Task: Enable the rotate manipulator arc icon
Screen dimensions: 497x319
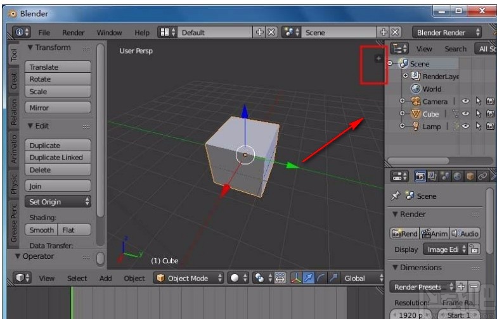Action: tap(321, 278)
